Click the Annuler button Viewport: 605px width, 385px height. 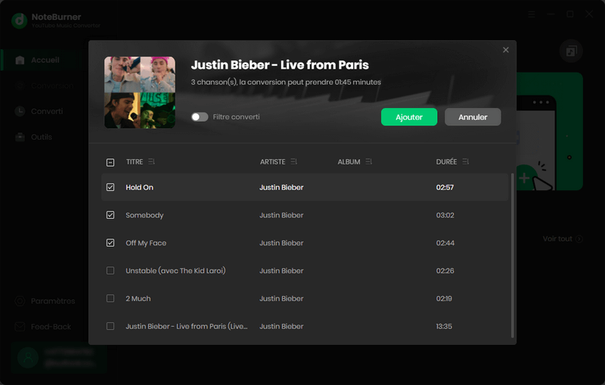[473, 117]
